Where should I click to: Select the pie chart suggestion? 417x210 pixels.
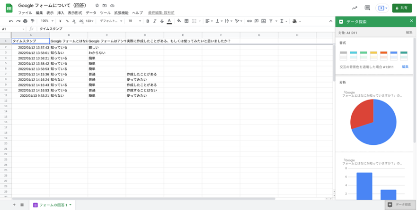(x=373, y=122)
